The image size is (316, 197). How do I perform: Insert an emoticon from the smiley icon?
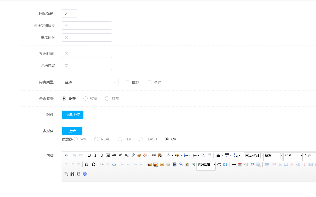click(x=162, y=165)
